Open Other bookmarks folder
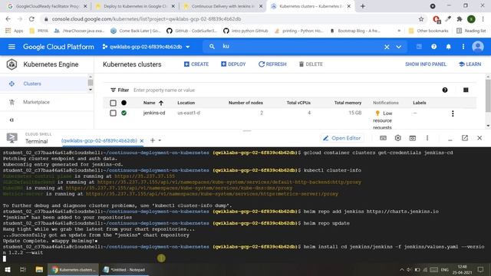This screenshot has width=491, height=276. [429, 31]
